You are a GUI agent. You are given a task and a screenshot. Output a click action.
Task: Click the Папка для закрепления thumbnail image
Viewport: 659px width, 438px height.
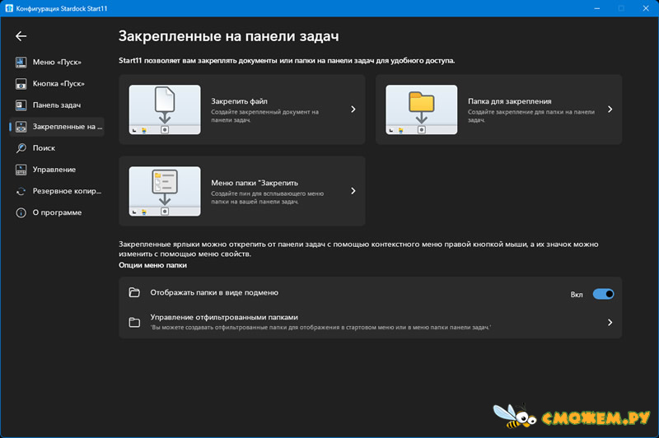tap(422, 109)
